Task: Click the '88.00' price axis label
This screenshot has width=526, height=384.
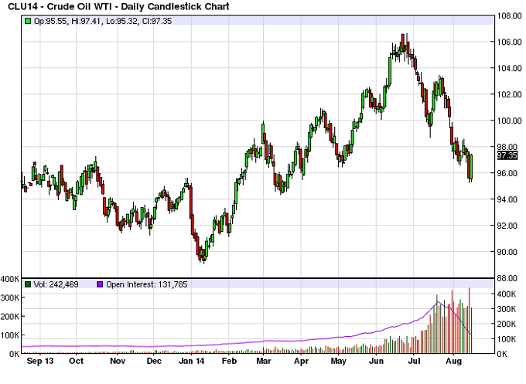Action: tap(509, 278)
